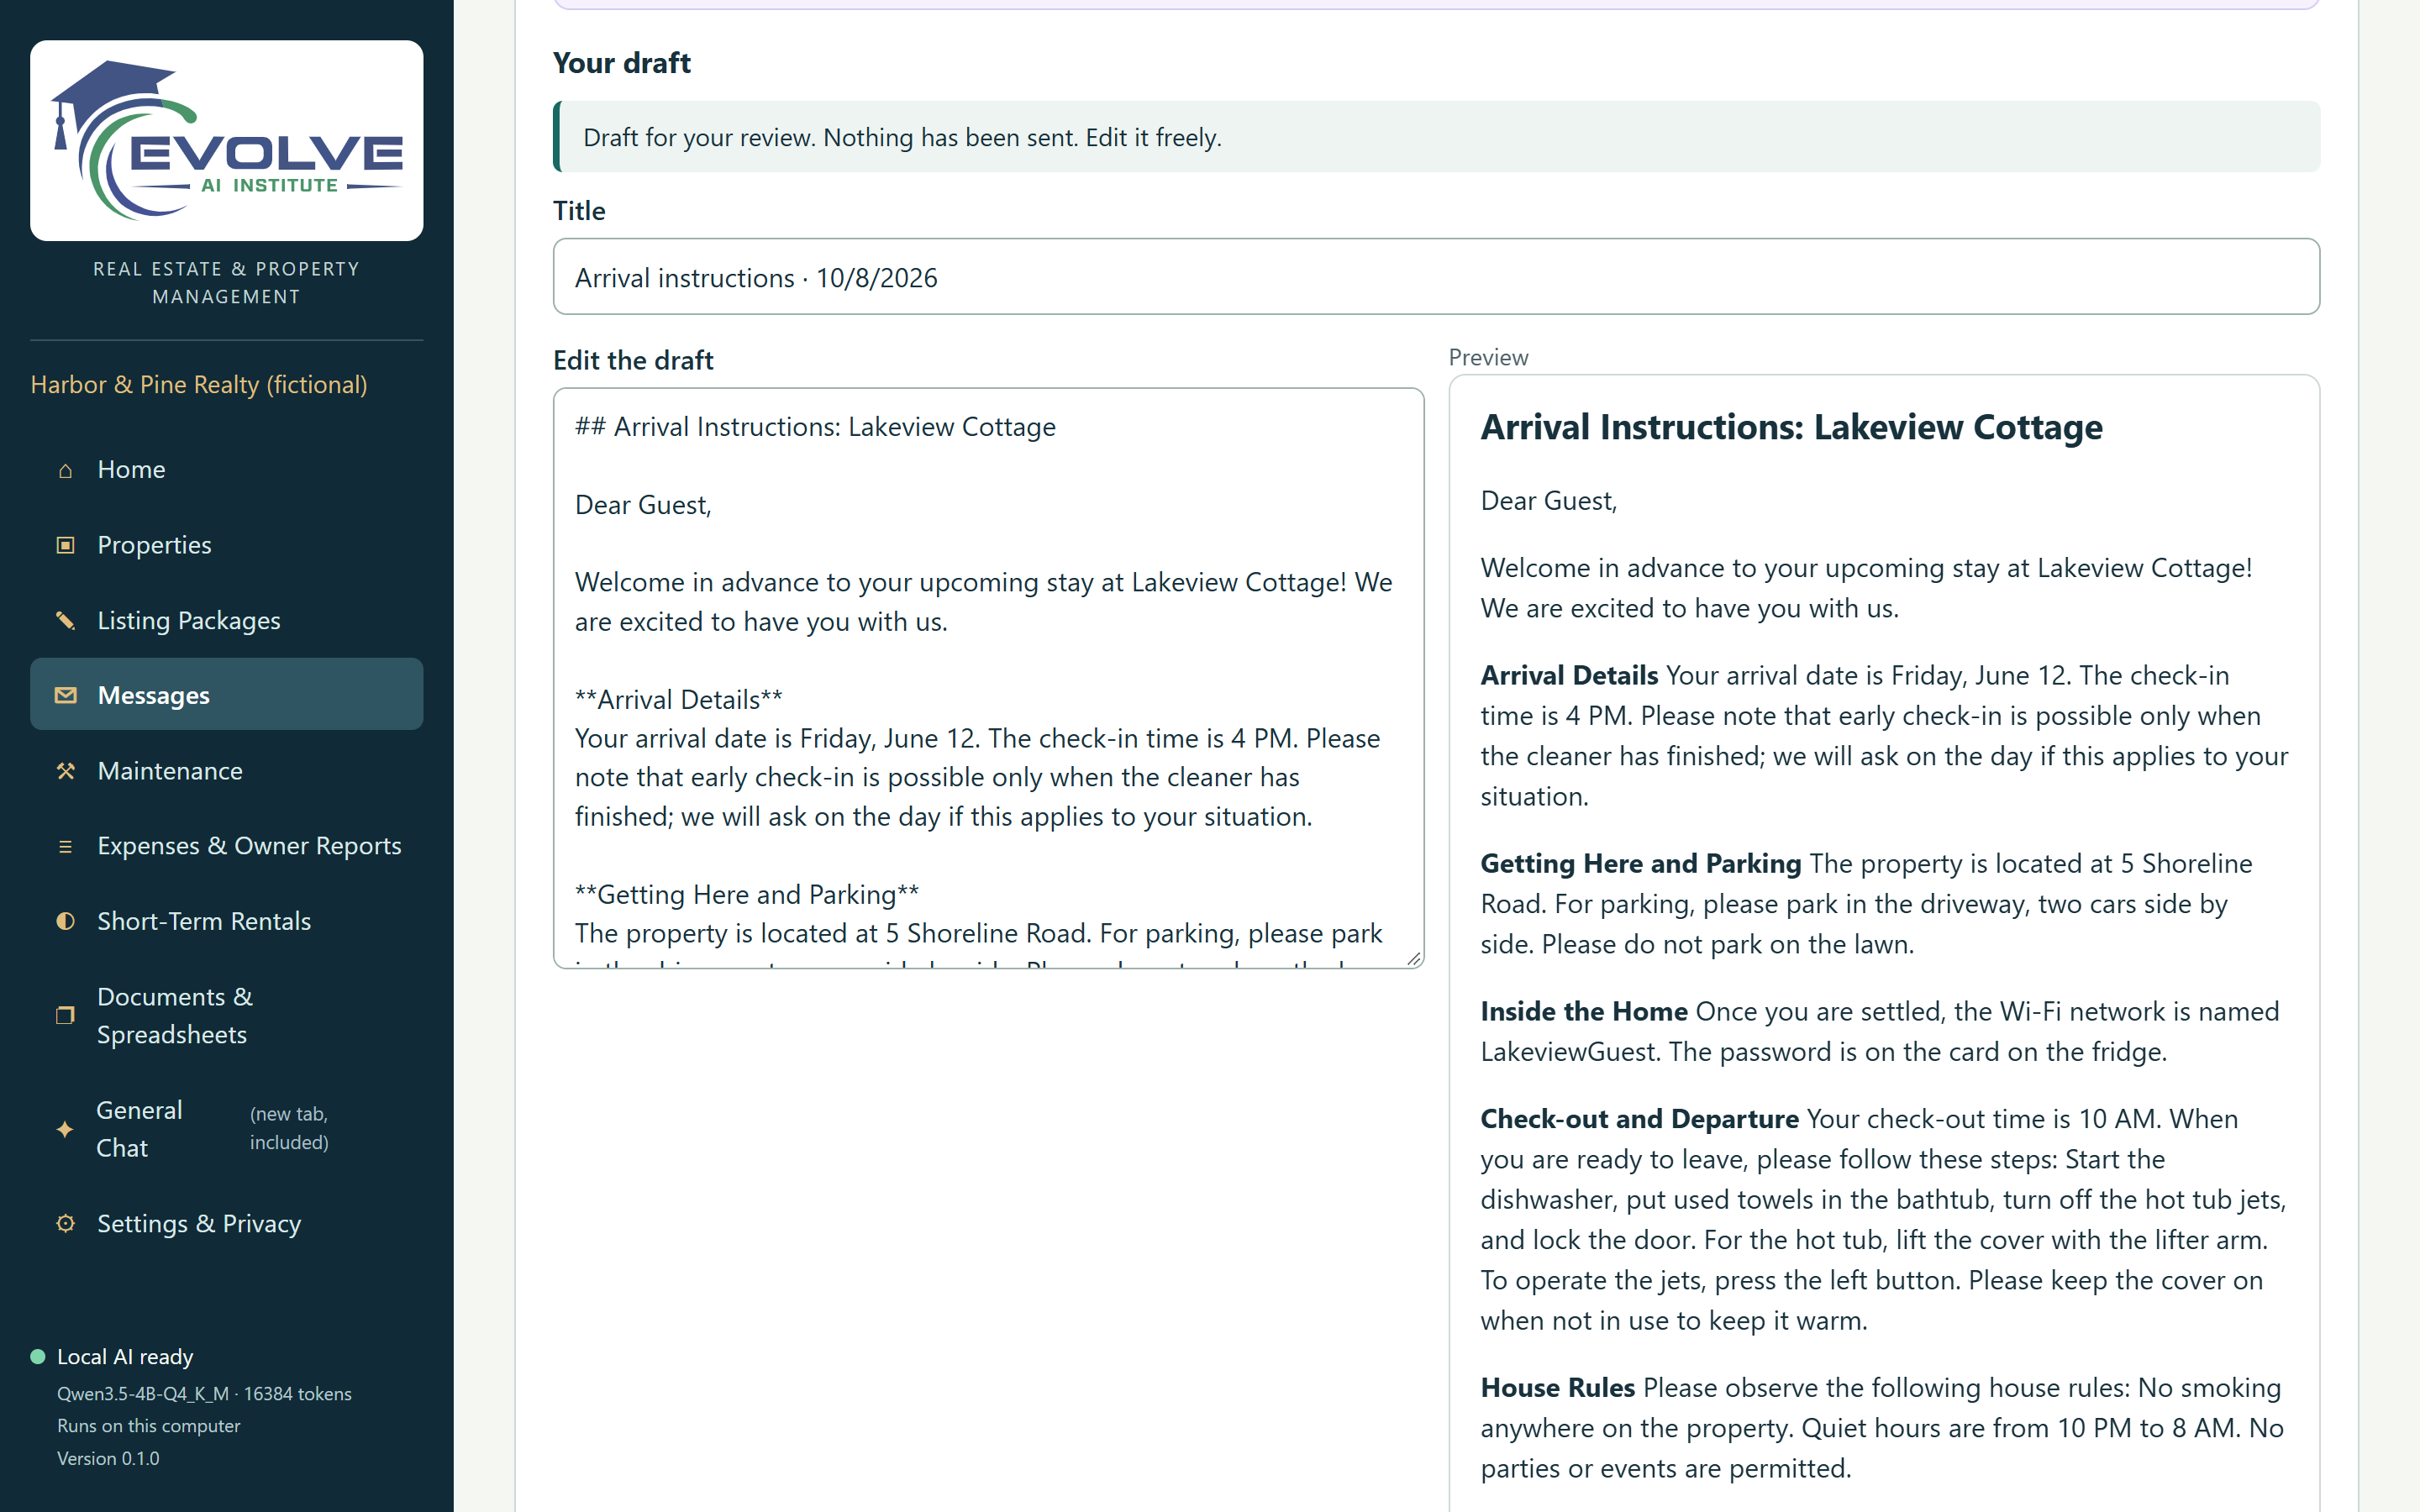Click the Properties building icon

click(65, 545)
